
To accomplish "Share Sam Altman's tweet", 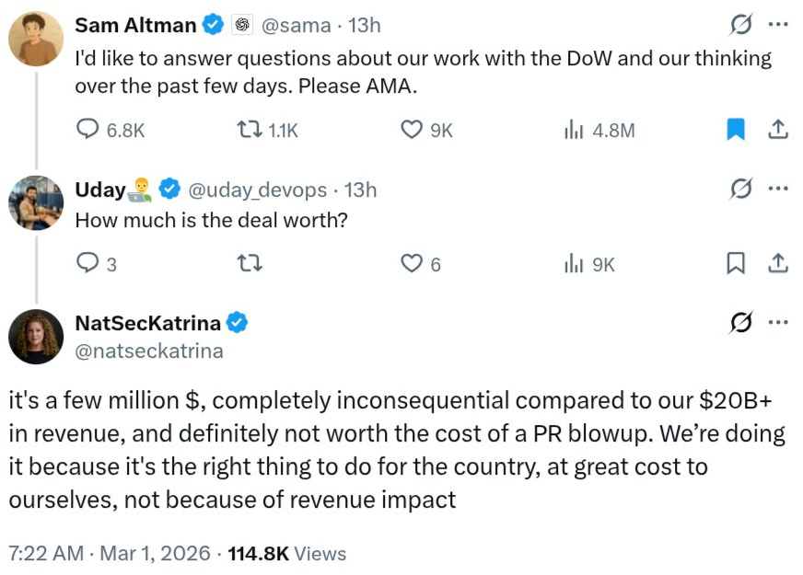I will pos(778,131).
